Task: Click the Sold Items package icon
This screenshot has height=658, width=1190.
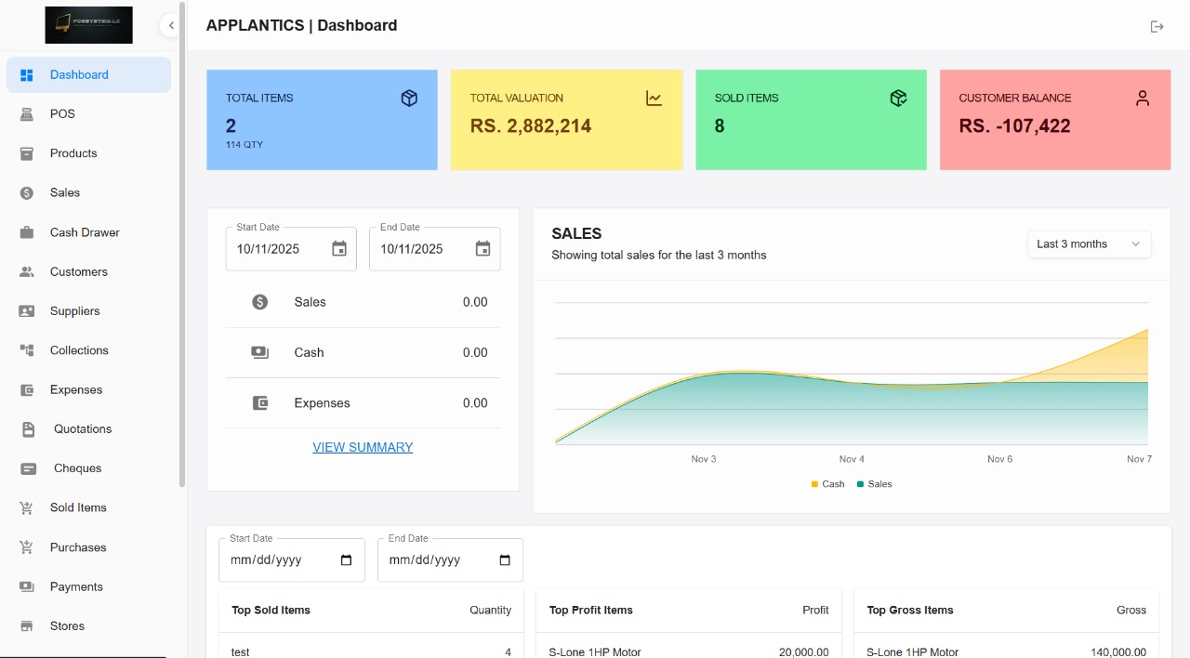Action: (x=898, y=99)
